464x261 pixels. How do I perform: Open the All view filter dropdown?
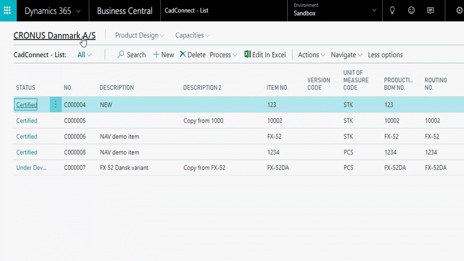tap(84, 55)
